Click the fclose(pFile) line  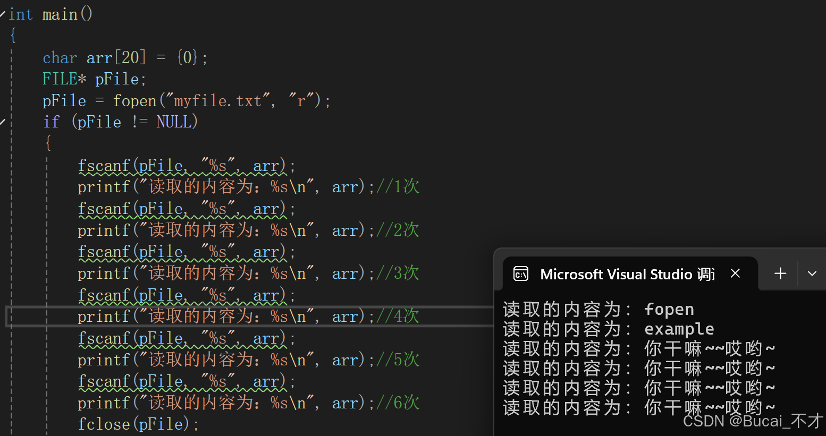[138, 424]
